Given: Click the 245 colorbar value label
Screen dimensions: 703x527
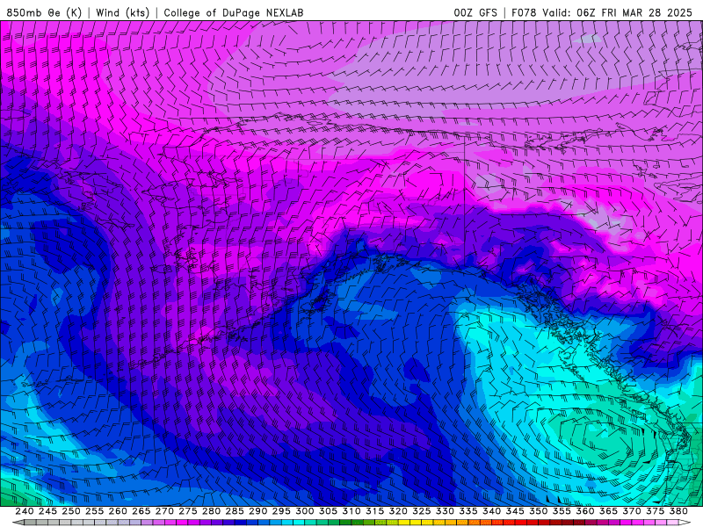Looking at the screenshot, I should coord(47,511).
